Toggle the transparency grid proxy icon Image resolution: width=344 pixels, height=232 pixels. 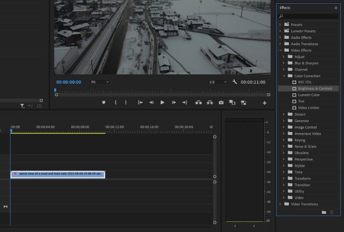point(244,103)
